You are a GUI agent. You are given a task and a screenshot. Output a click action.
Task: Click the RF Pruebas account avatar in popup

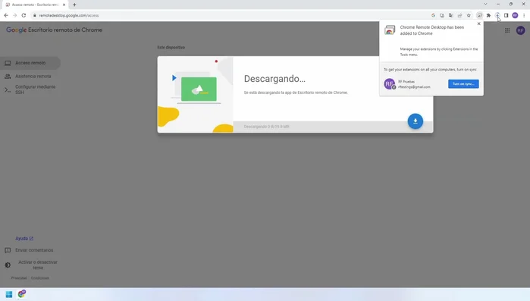tap(390, 84)
